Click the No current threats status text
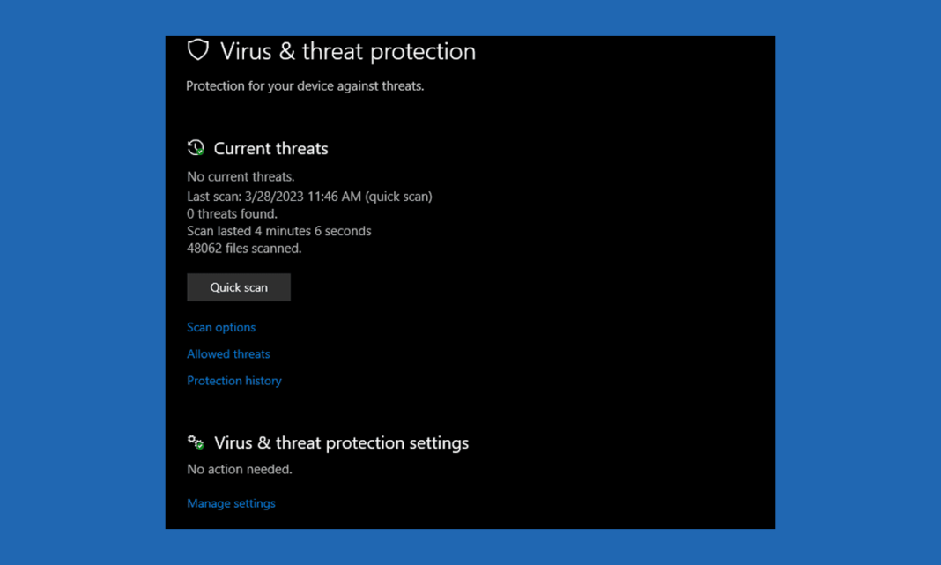 tap(241, 175)
